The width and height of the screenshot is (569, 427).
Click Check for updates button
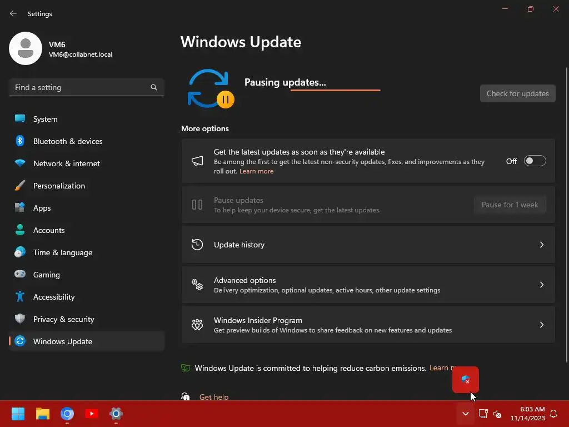(517, 93)
